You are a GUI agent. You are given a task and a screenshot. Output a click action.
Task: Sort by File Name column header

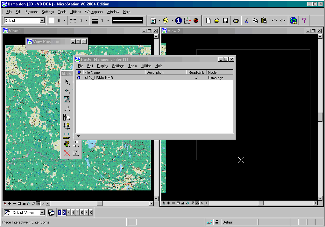[114, 72]
